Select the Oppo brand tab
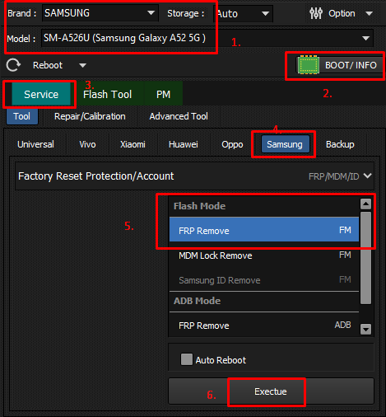The height and width of the screenshot is (417, 386). tap(232, 144)
